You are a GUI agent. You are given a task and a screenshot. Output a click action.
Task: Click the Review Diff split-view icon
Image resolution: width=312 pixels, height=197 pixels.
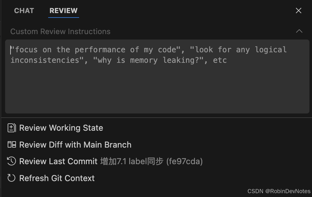click(11, 145)
